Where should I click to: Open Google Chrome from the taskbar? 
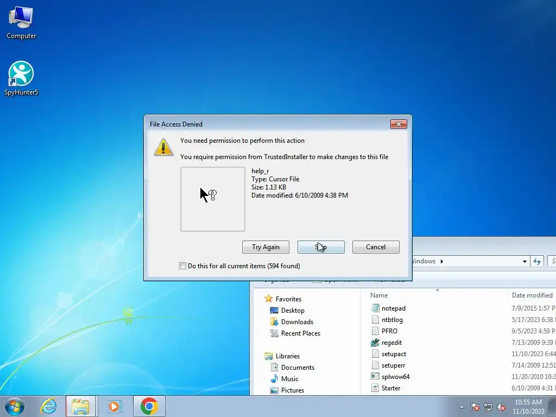click(x=149, y=406)
